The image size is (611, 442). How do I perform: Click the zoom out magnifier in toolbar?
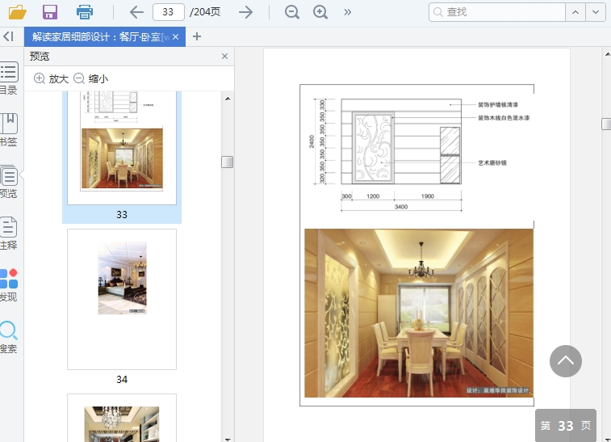coord(292,12)
